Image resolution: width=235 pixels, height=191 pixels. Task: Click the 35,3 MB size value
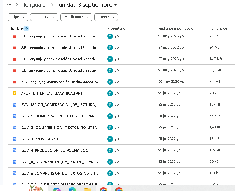click(x=216, y=70)
